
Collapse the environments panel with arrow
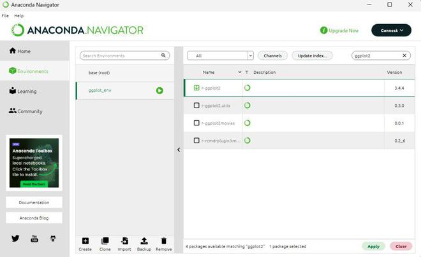tap(179, 149)
